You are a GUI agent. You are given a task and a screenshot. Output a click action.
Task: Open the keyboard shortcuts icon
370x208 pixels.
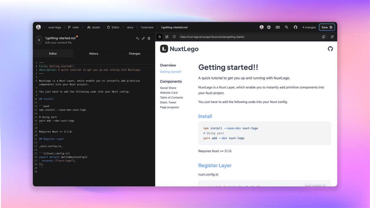278,27
